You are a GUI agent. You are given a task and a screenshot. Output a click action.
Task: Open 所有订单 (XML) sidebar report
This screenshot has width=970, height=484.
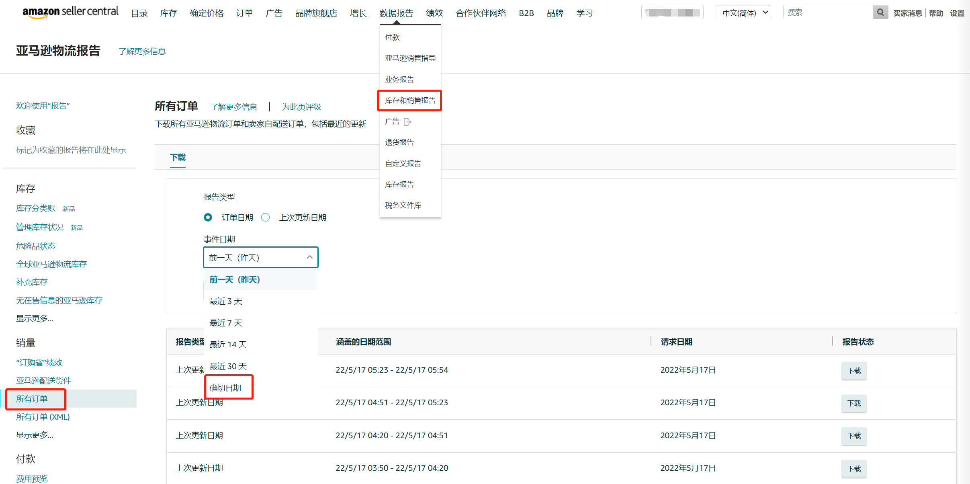43,417
